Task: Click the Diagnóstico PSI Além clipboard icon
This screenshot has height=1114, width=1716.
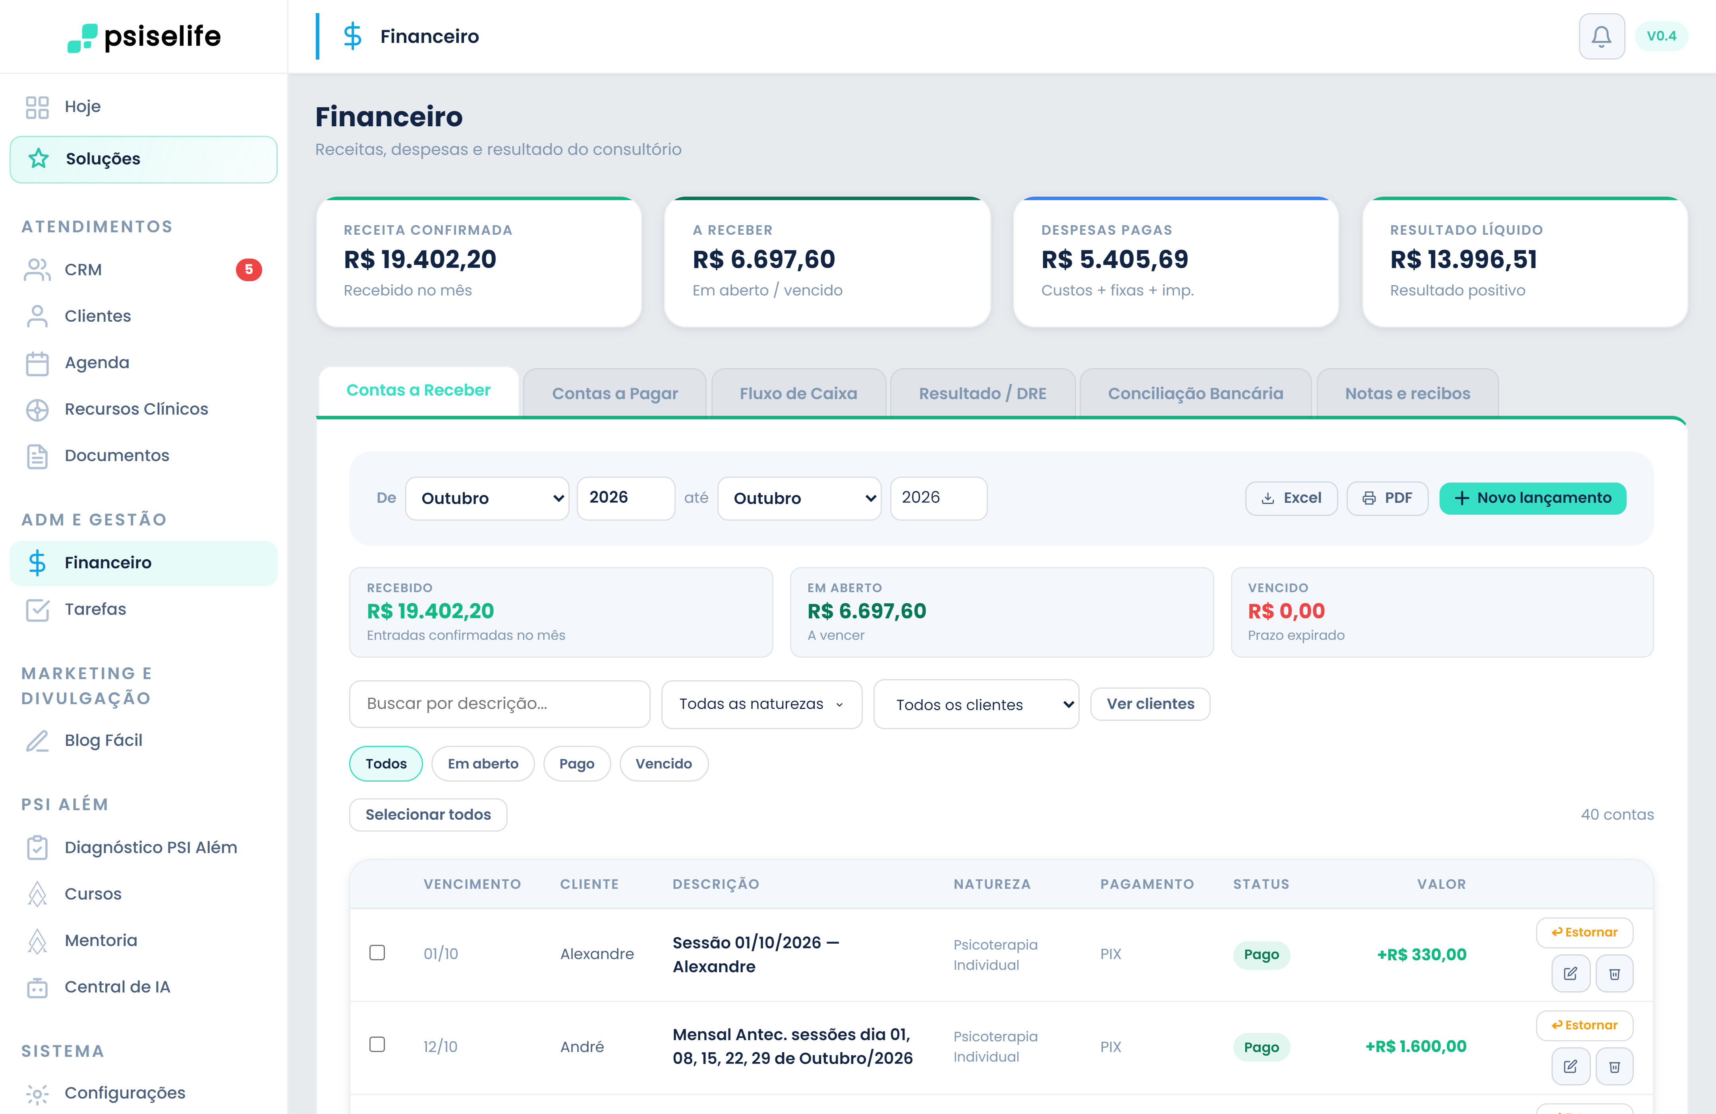Action: tap(37, 847)
